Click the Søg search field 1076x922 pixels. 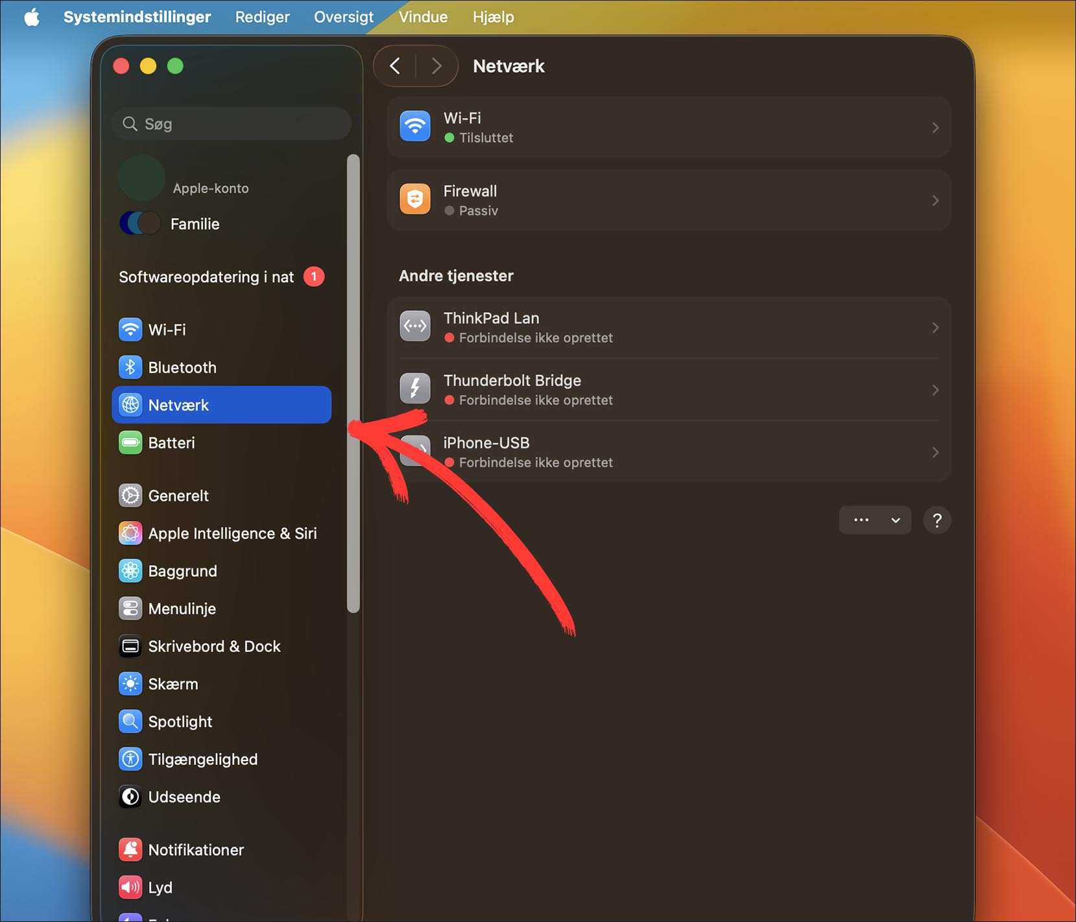click(232, 124)
